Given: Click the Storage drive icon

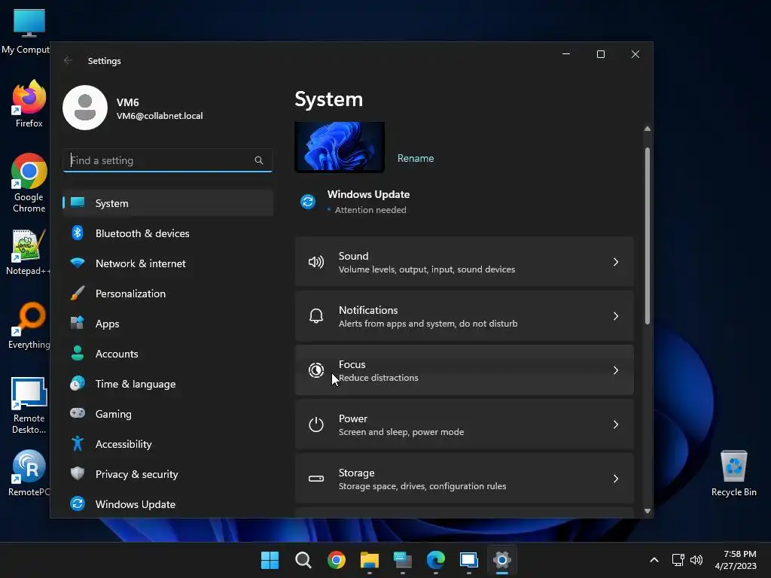Looking at the screenshot, I should click(x=316, y=479).
